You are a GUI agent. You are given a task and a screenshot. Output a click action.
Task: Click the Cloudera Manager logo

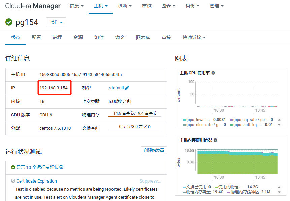33,6
